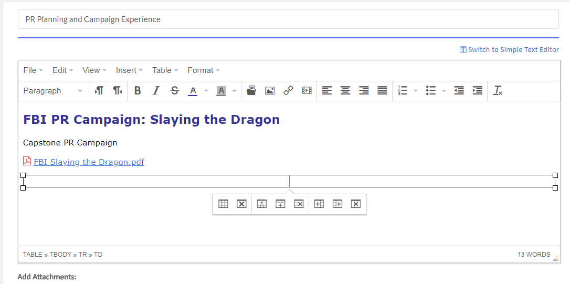Click the delete table icon
This screenshot has height=284, width=570.
242,204
